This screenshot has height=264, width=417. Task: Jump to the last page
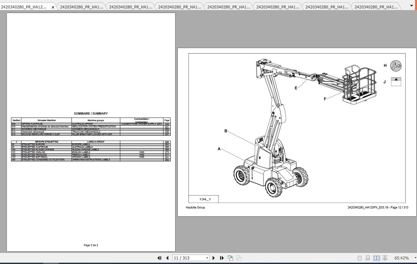point(222,258)
